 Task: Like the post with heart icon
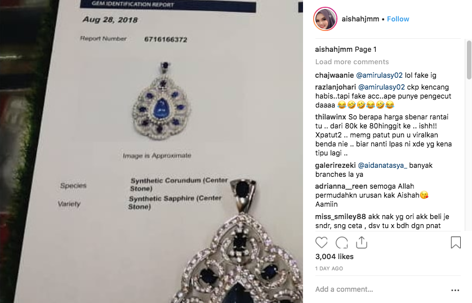[321, 243]
